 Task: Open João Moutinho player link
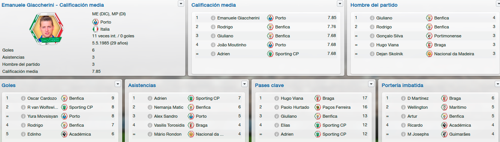coord(233,45)
